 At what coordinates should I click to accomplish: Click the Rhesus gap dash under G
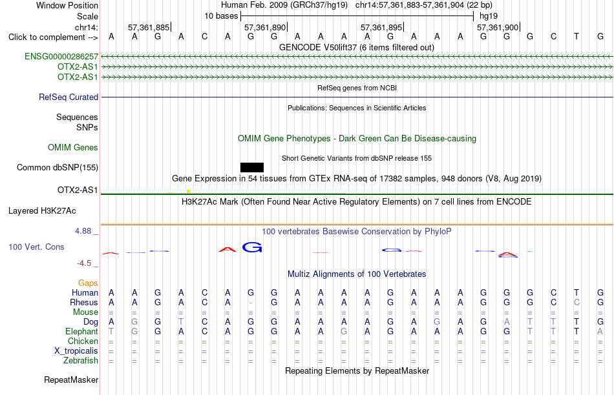(x=251, y=303)
